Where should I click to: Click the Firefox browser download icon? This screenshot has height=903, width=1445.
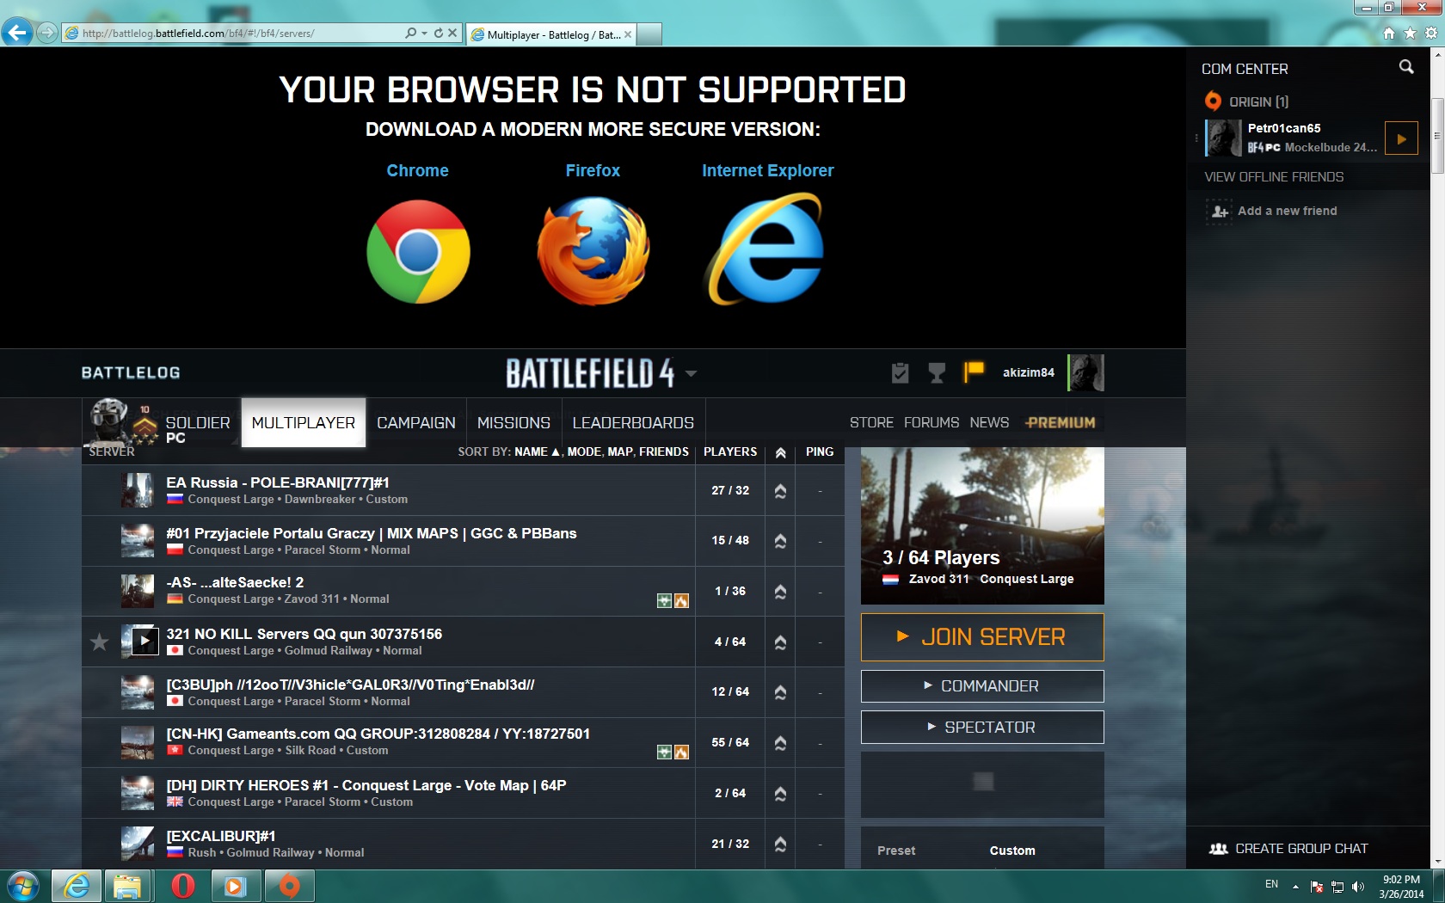point(593,251)
